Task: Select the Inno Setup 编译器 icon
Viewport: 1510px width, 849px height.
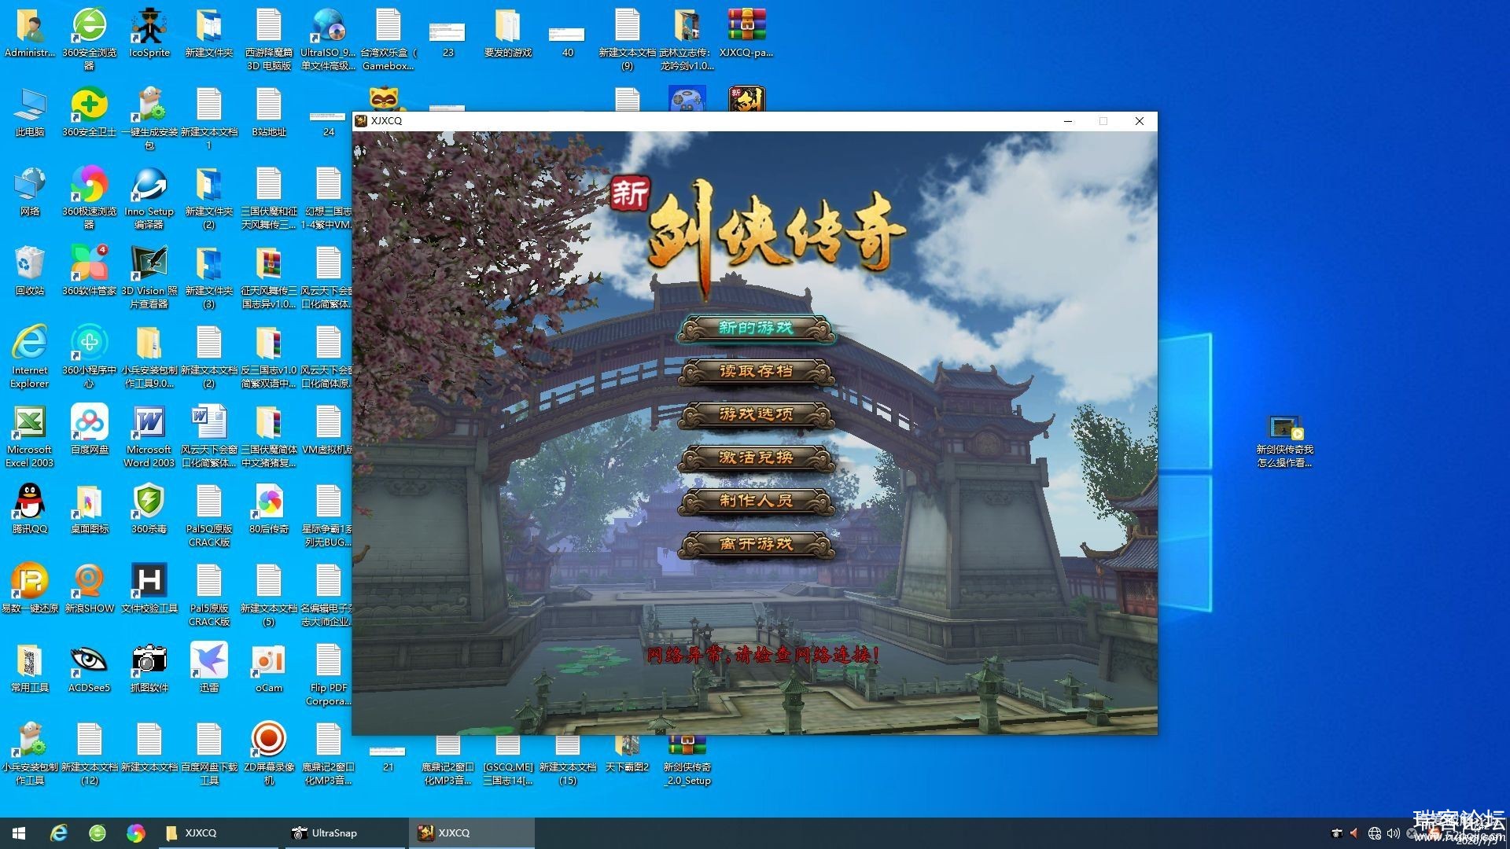Action: point(149,197)
